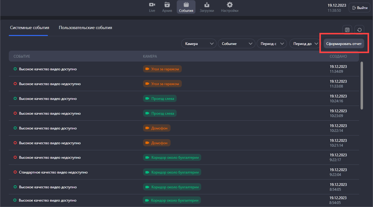Open the Период до date dropdown
The height and width of the screenshot is (207, 373).
305,44
